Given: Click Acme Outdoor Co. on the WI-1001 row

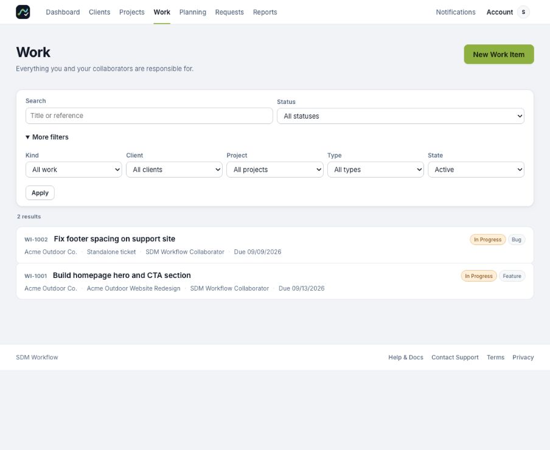Looking at the screenshot, I should [x=51, y=288].
